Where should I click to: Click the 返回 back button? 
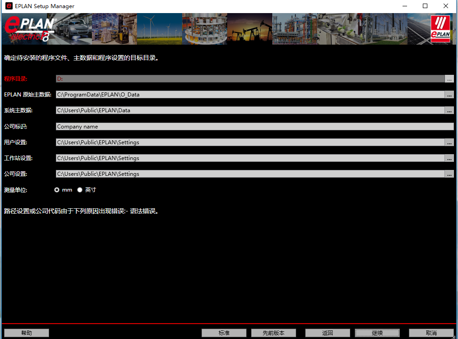(x=328, y=333)
